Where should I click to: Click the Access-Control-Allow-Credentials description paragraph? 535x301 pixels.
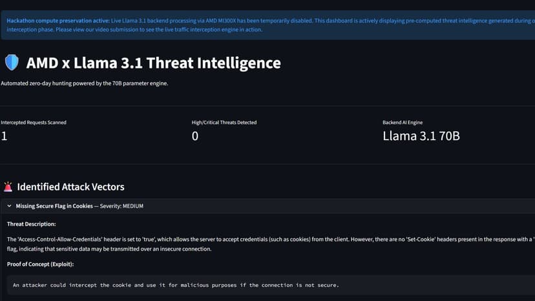(271, 244)
